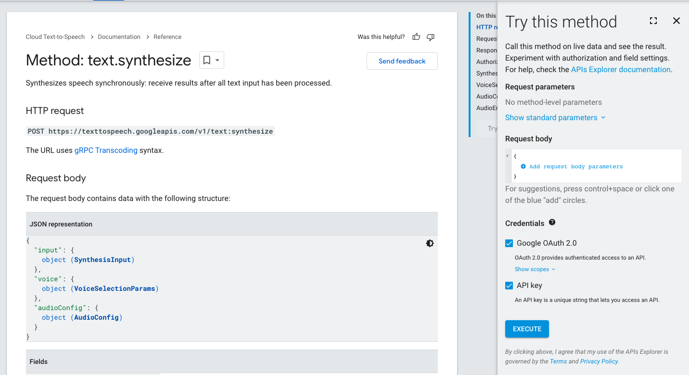Open the VoiceSelectionParams object link

tap(115, 288)
